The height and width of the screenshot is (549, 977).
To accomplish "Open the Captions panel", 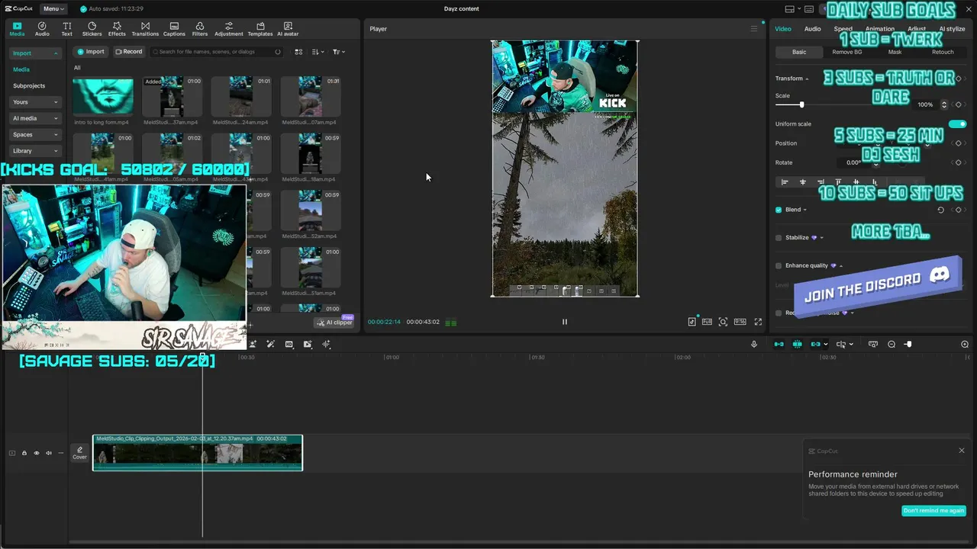I will 174,29.
